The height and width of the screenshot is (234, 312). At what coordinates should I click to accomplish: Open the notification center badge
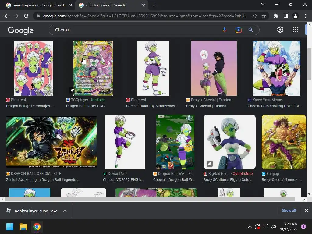(x=303, y=227)
